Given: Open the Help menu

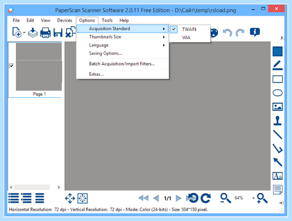Looking at the screenshot, I should tap(124, 20).
